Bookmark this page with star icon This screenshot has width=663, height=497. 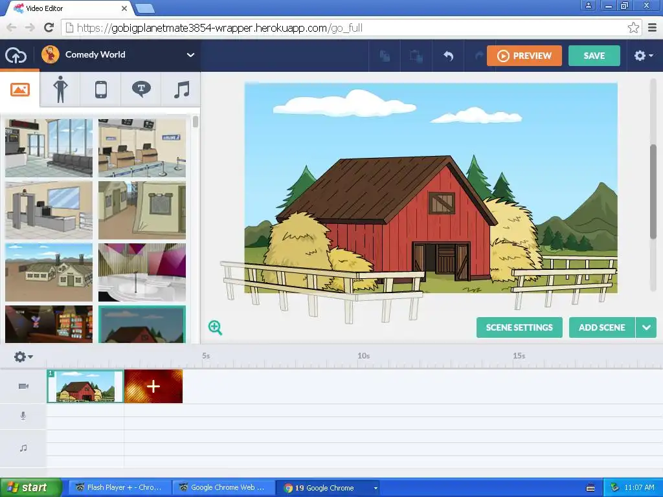(633, 28)
